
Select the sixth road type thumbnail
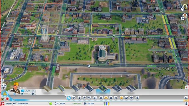[x=117, y=88]
